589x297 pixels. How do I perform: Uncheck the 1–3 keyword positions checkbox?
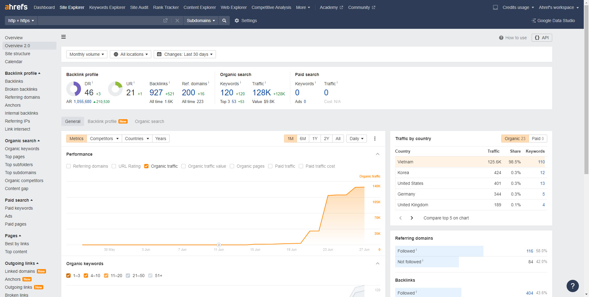(x=68, y=276)
